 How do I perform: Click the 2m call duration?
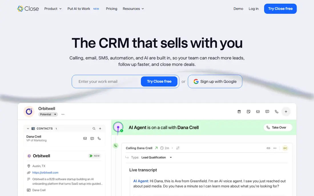[167, 148]
